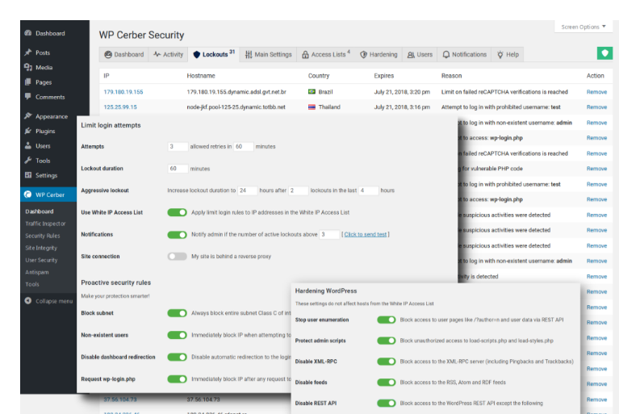The width and height of the screenshot is (619, 414).
Task: Click the Posts pin icon in sidebar
Action: click(28, 52)
